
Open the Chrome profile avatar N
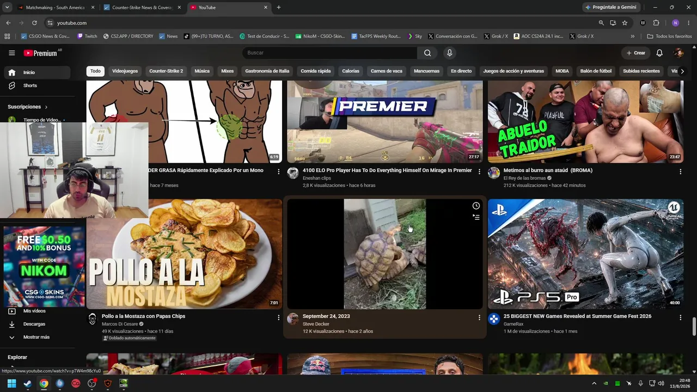tap(675, 23)
